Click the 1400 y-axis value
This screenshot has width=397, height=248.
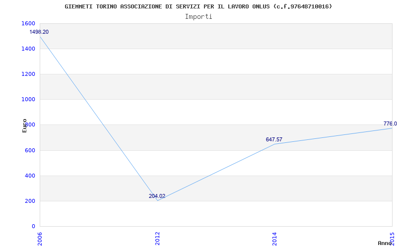(x=28, y=49)
